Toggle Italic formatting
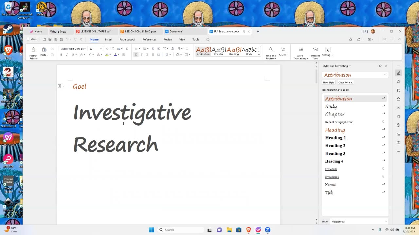 click(x=67, y=55)
